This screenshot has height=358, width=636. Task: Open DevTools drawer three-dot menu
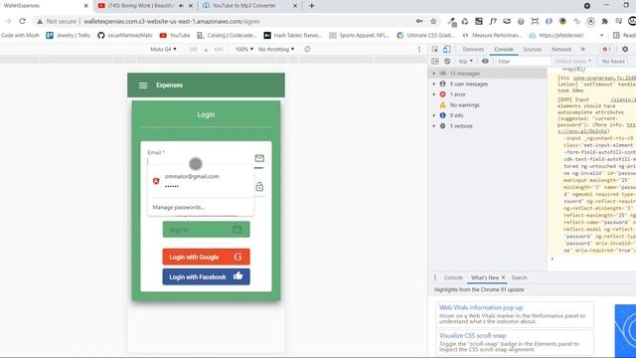pos(435,277)
